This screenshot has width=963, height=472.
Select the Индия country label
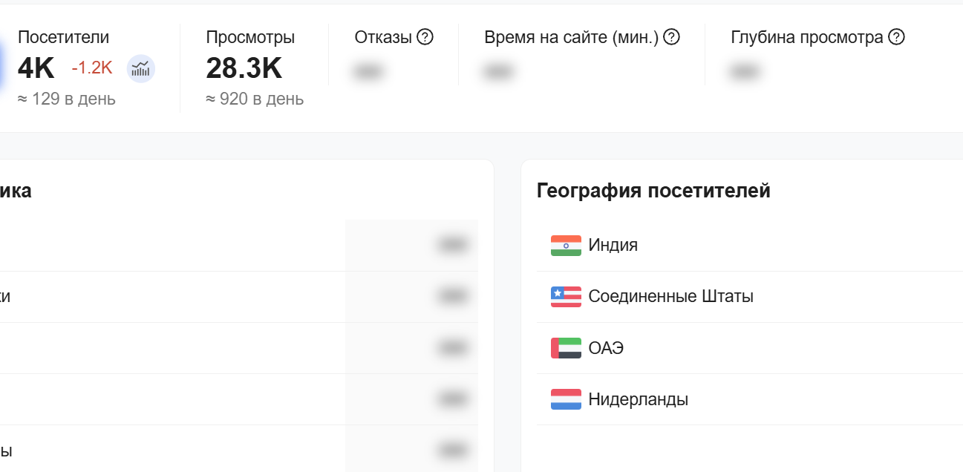613,245
